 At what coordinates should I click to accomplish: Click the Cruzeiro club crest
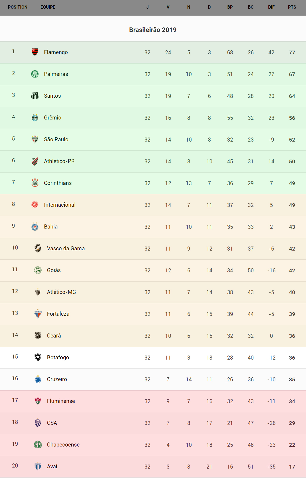point(38,379)
